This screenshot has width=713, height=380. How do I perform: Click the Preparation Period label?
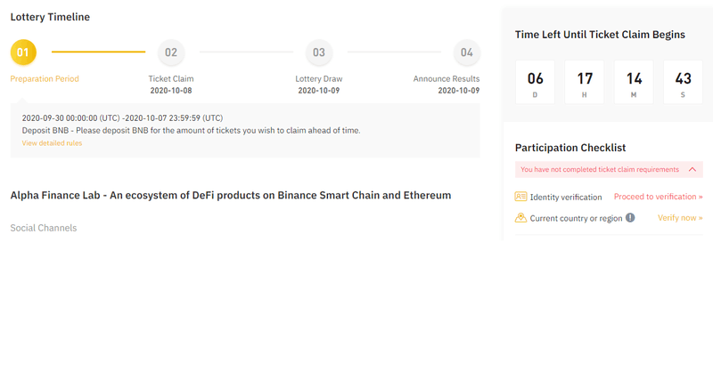click(x=45, y=79)
